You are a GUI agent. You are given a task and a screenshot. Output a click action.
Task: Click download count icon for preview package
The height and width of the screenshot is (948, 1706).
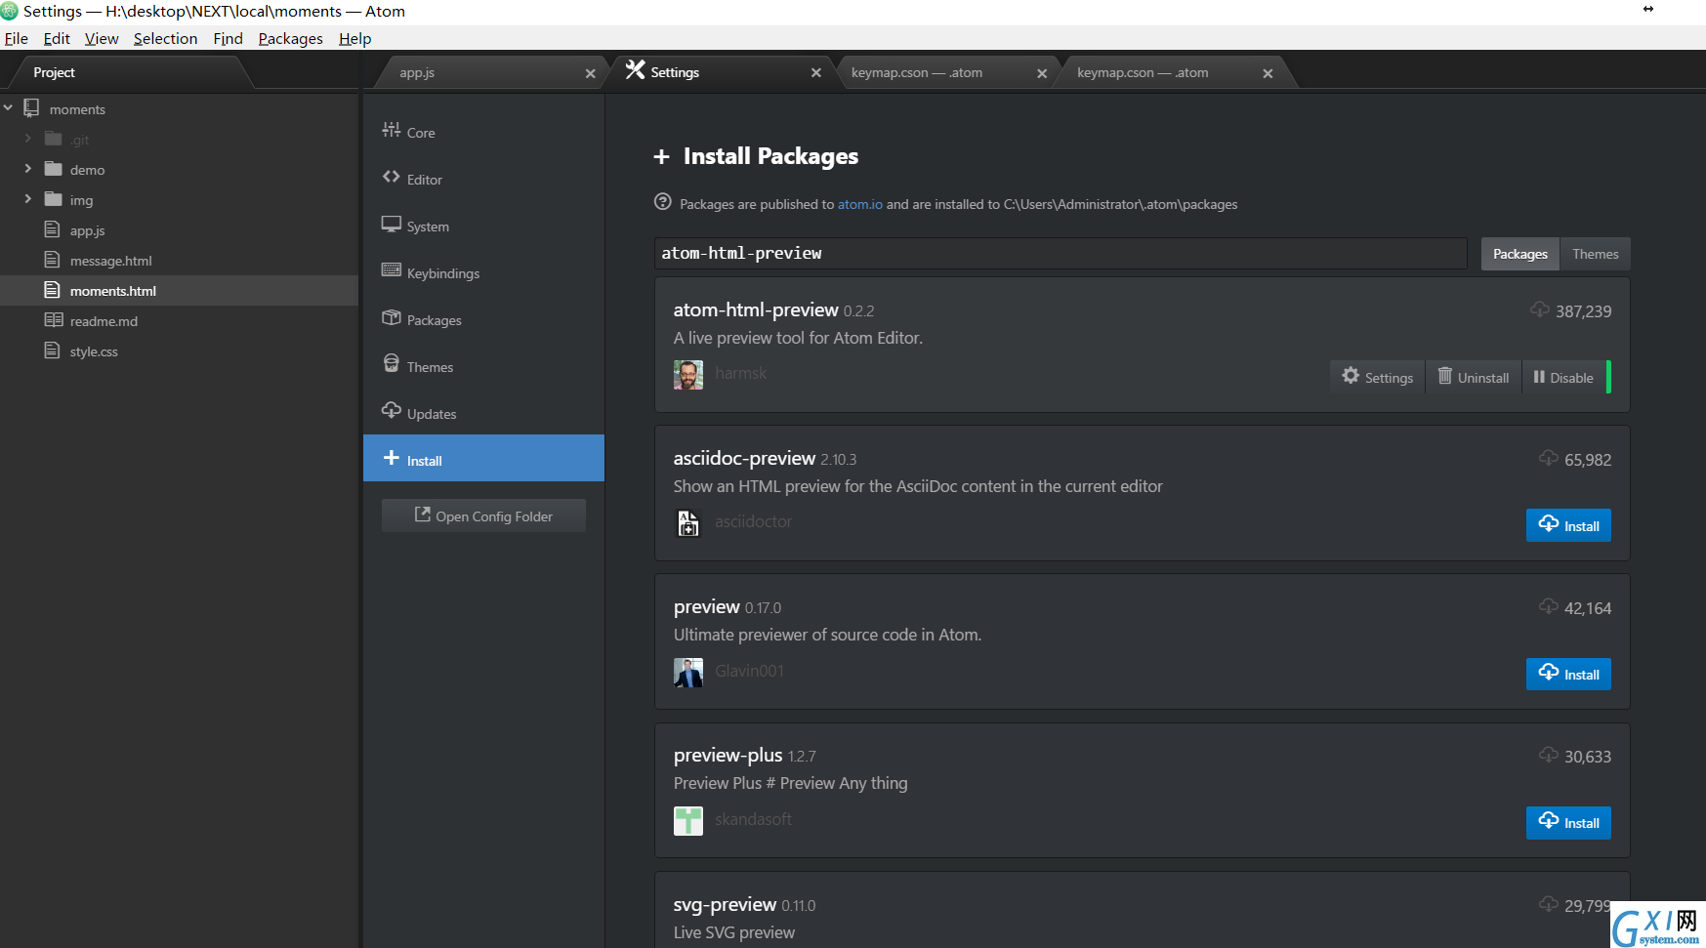(x=1548, y=606)
